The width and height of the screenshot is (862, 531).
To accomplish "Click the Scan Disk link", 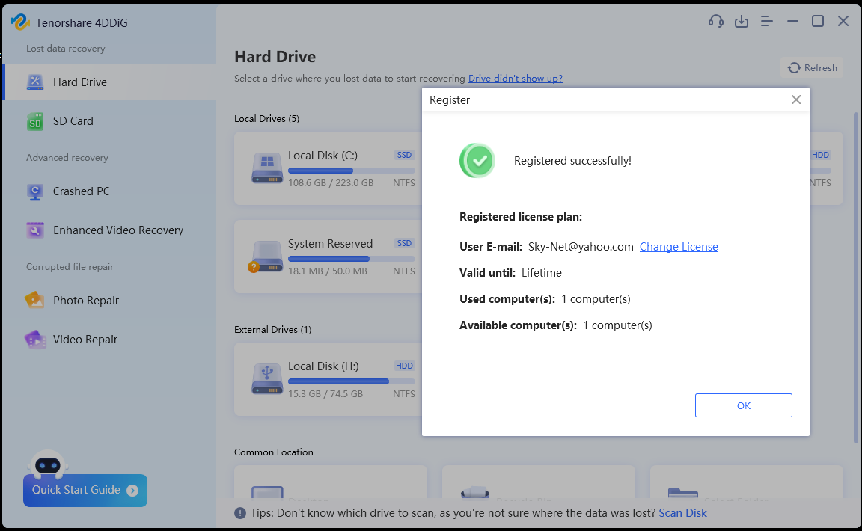I will [682, 513].
